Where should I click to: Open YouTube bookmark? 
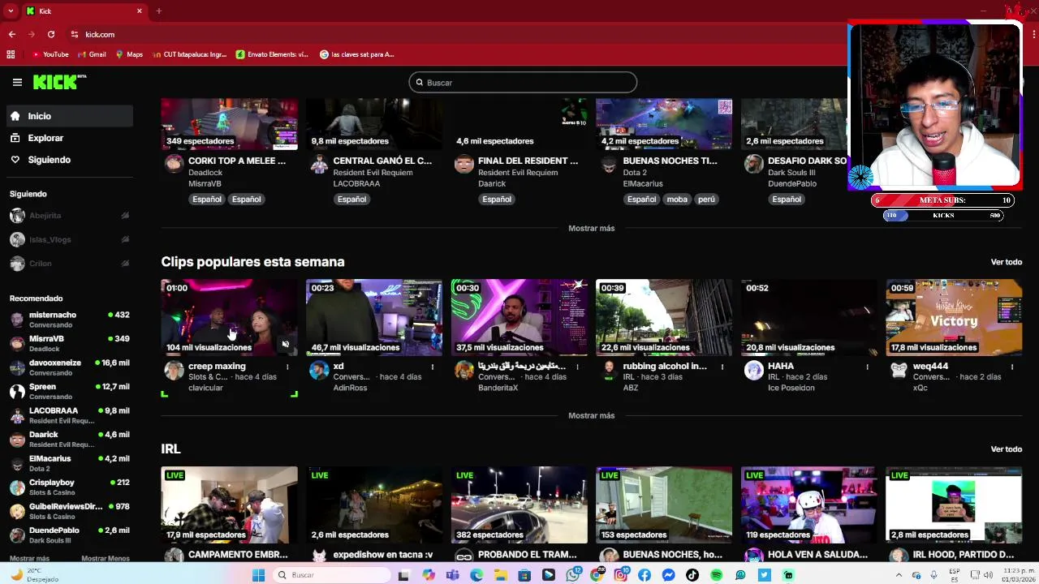tap(50, 54)
